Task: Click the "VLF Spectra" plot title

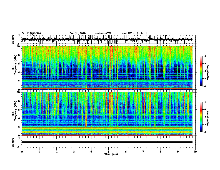Action: pos(31,33)
